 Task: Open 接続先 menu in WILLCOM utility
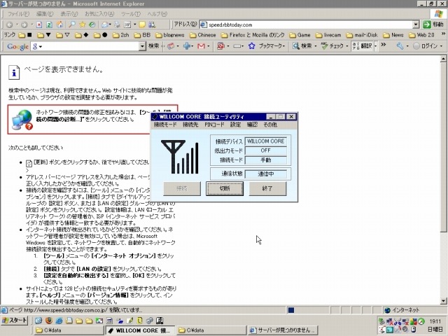pyautogui.click(x=190, y=125)
